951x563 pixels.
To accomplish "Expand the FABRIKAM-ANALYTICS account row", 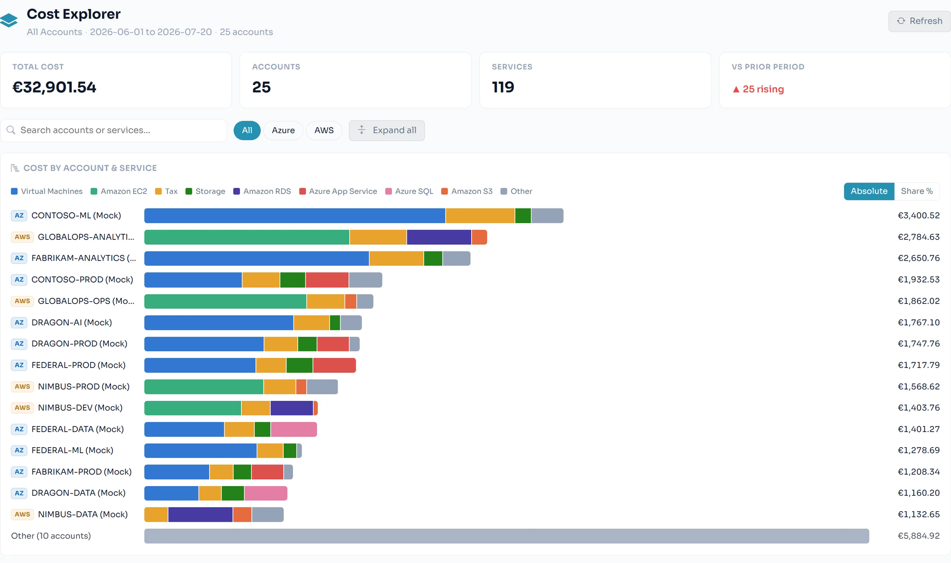I will 475,258.
